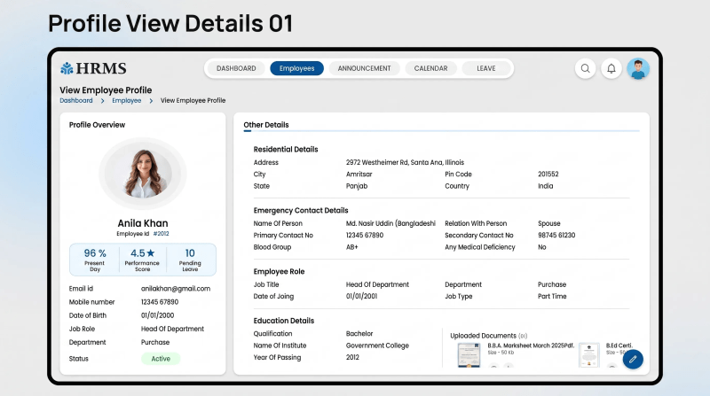Click the Active status badge
The height and width of the screenshot is (396, 710).
(x=161, y=359)
